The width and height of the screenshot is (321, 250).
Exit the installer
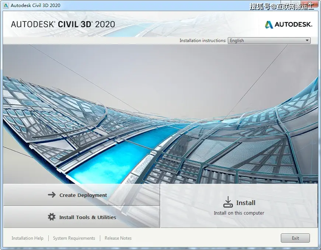[295, 238]
